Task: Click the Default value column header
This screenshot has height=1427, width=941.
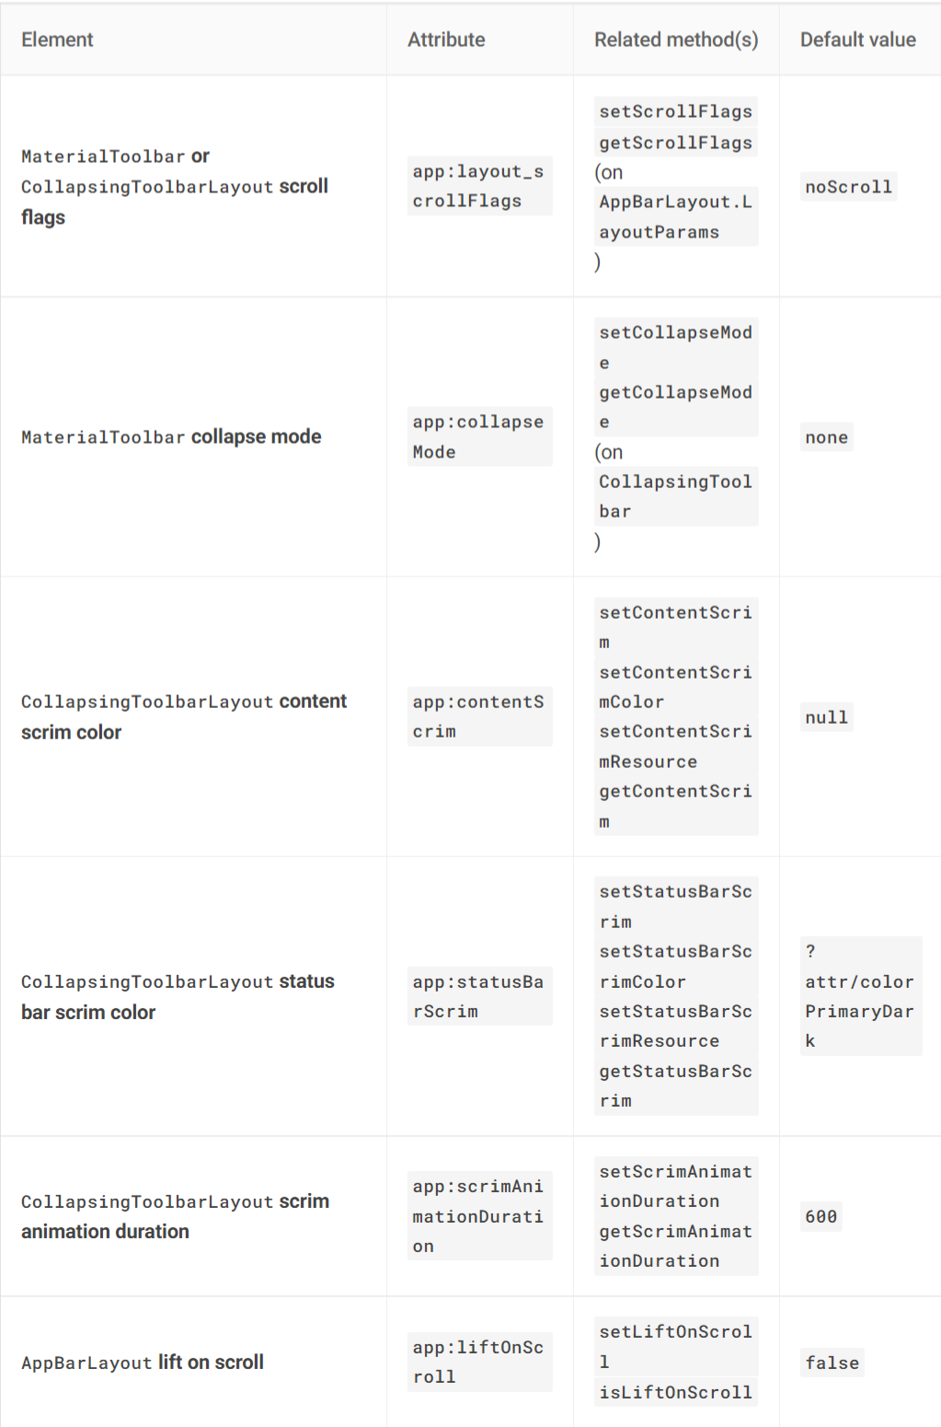Action: click(x=857, y=40)
